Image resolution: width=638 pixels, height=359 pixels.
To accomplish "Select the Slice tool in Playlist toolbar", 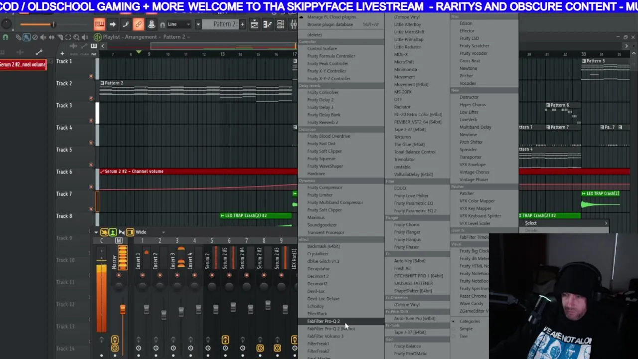I will tap(60, 37).
